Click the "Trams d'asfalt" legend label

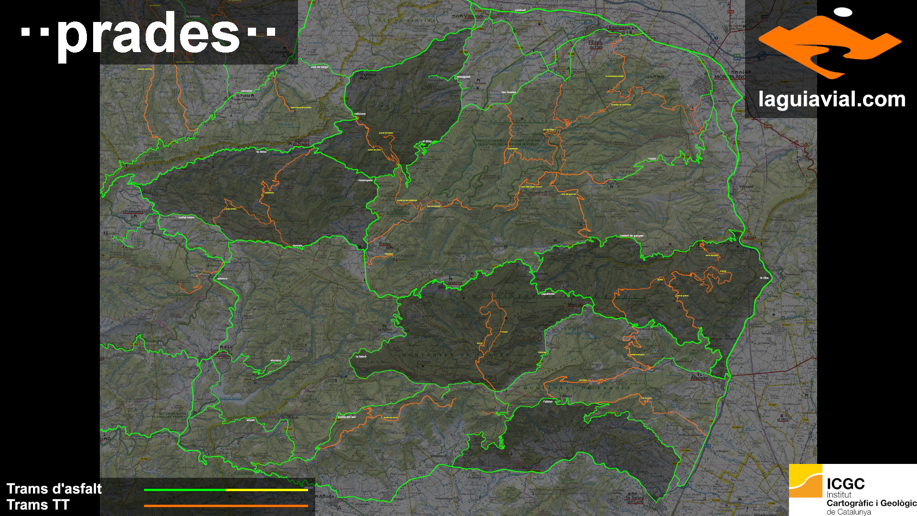54,489
